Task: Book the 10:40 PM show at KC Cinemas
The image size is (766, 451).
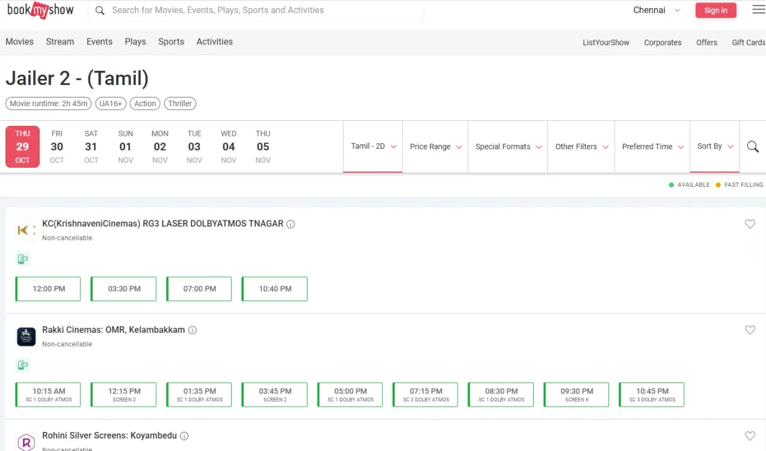Action: tap(274, 289)
